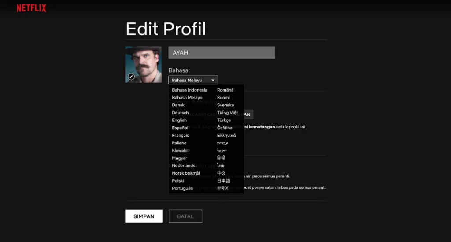
Task: Click the BATAL cancel button
Action: [x=185, y=216]
